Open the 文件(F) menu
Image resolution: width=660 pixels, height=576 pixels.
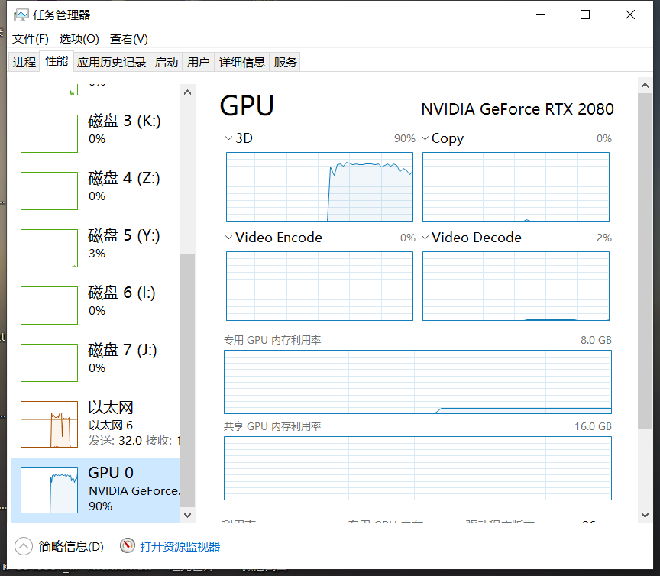coord(30,39)
